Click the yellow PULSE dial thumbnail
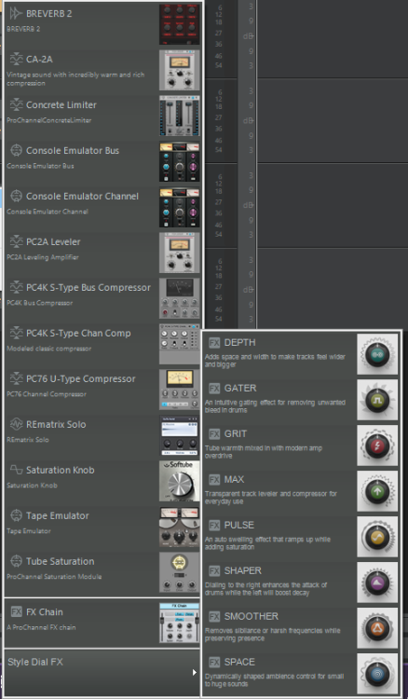Image resolution: width=408 pixels, height=699 pixels. point(377,537)
